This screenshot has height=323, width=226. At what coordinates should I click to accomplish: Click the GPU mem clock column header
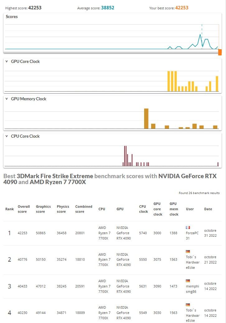click(x=174, y=209)
